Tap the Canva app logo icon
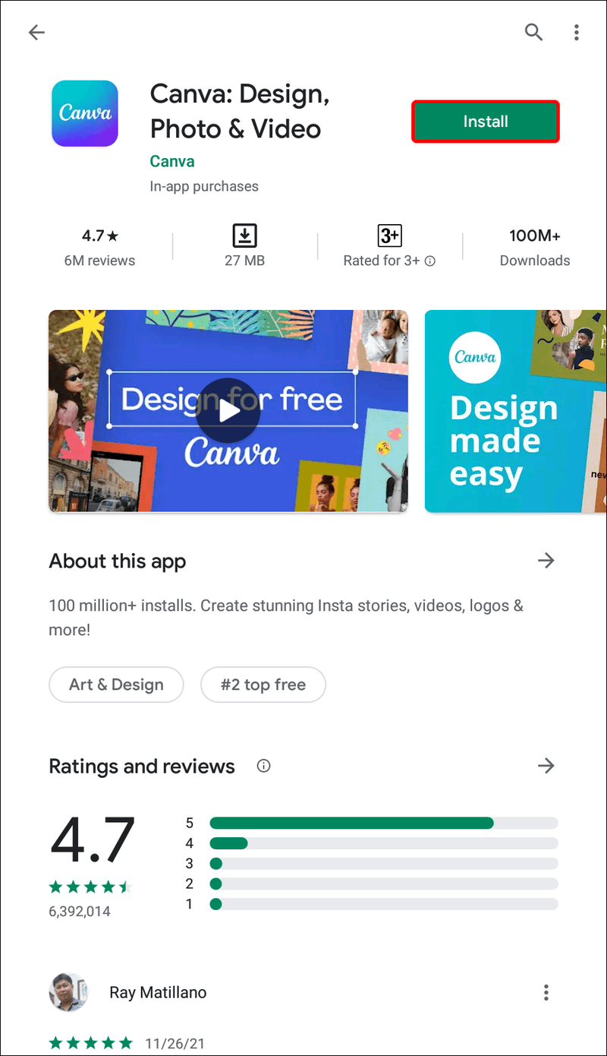The image size is (607, 1056). (85, 113)
